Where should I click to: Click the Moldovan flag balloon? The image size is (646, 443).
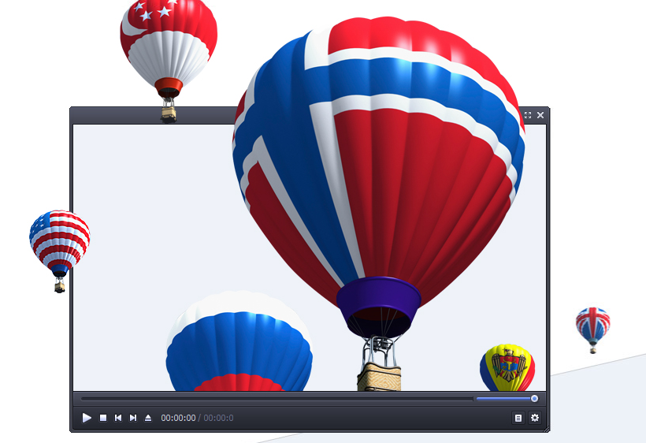507,367
